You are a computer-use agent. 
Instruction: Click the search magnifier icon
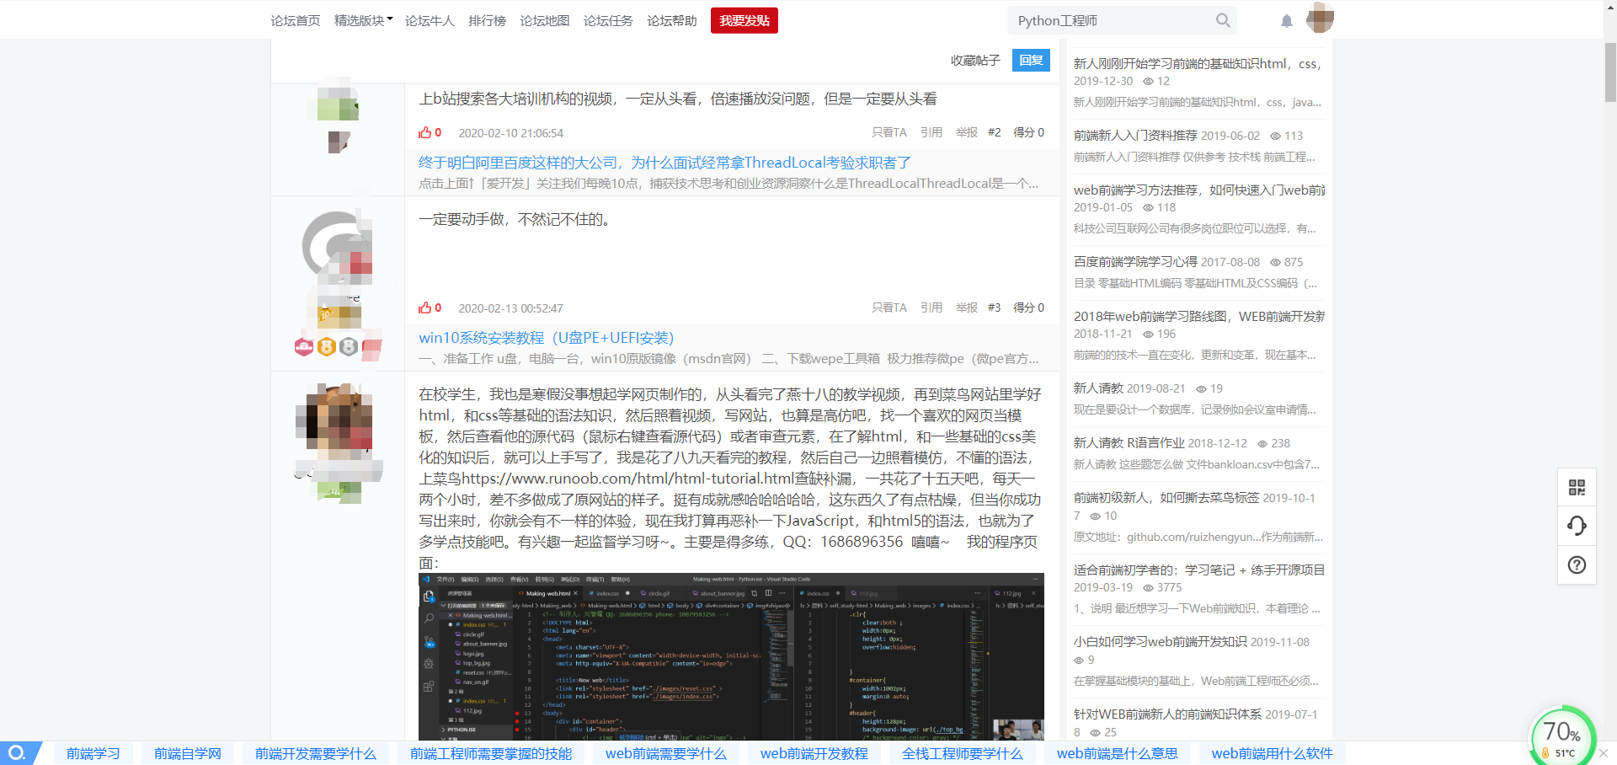[1223, 20]
